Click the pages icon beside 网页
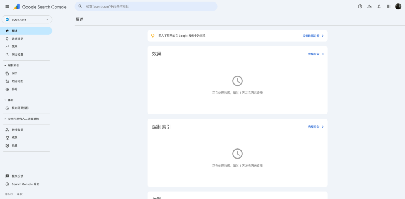 pos(7,74)
